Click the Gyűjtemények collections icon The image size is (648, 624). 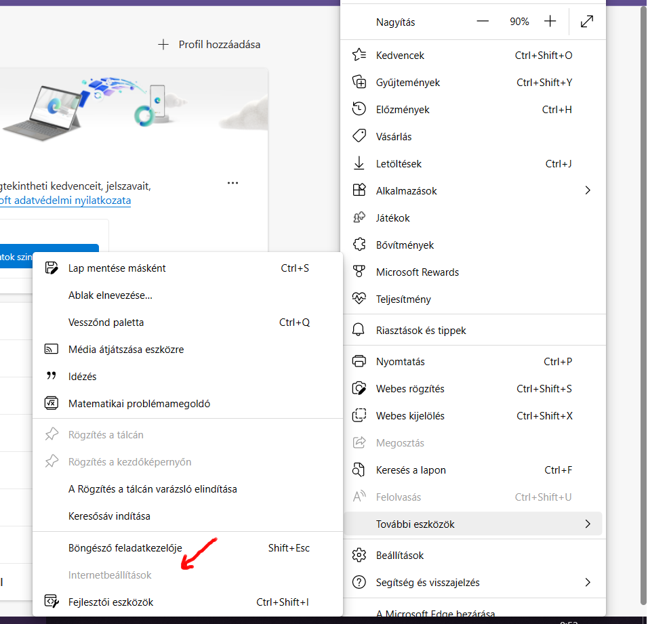click(359, 82)
